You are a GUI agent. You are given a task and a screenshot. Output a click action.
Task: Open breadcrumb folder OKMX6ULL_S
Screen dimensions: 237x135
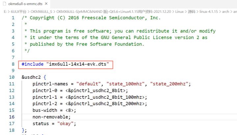coord(41,11)
